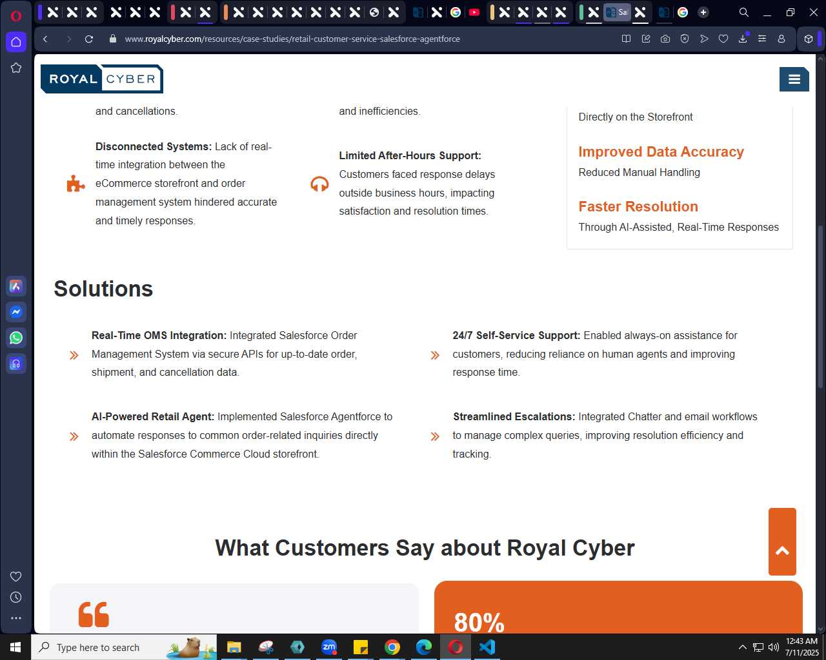Screen dimensions: 826x660
Task: Switch to the globe icon tab
Action: pyautogui.click(x=374, y=12)
